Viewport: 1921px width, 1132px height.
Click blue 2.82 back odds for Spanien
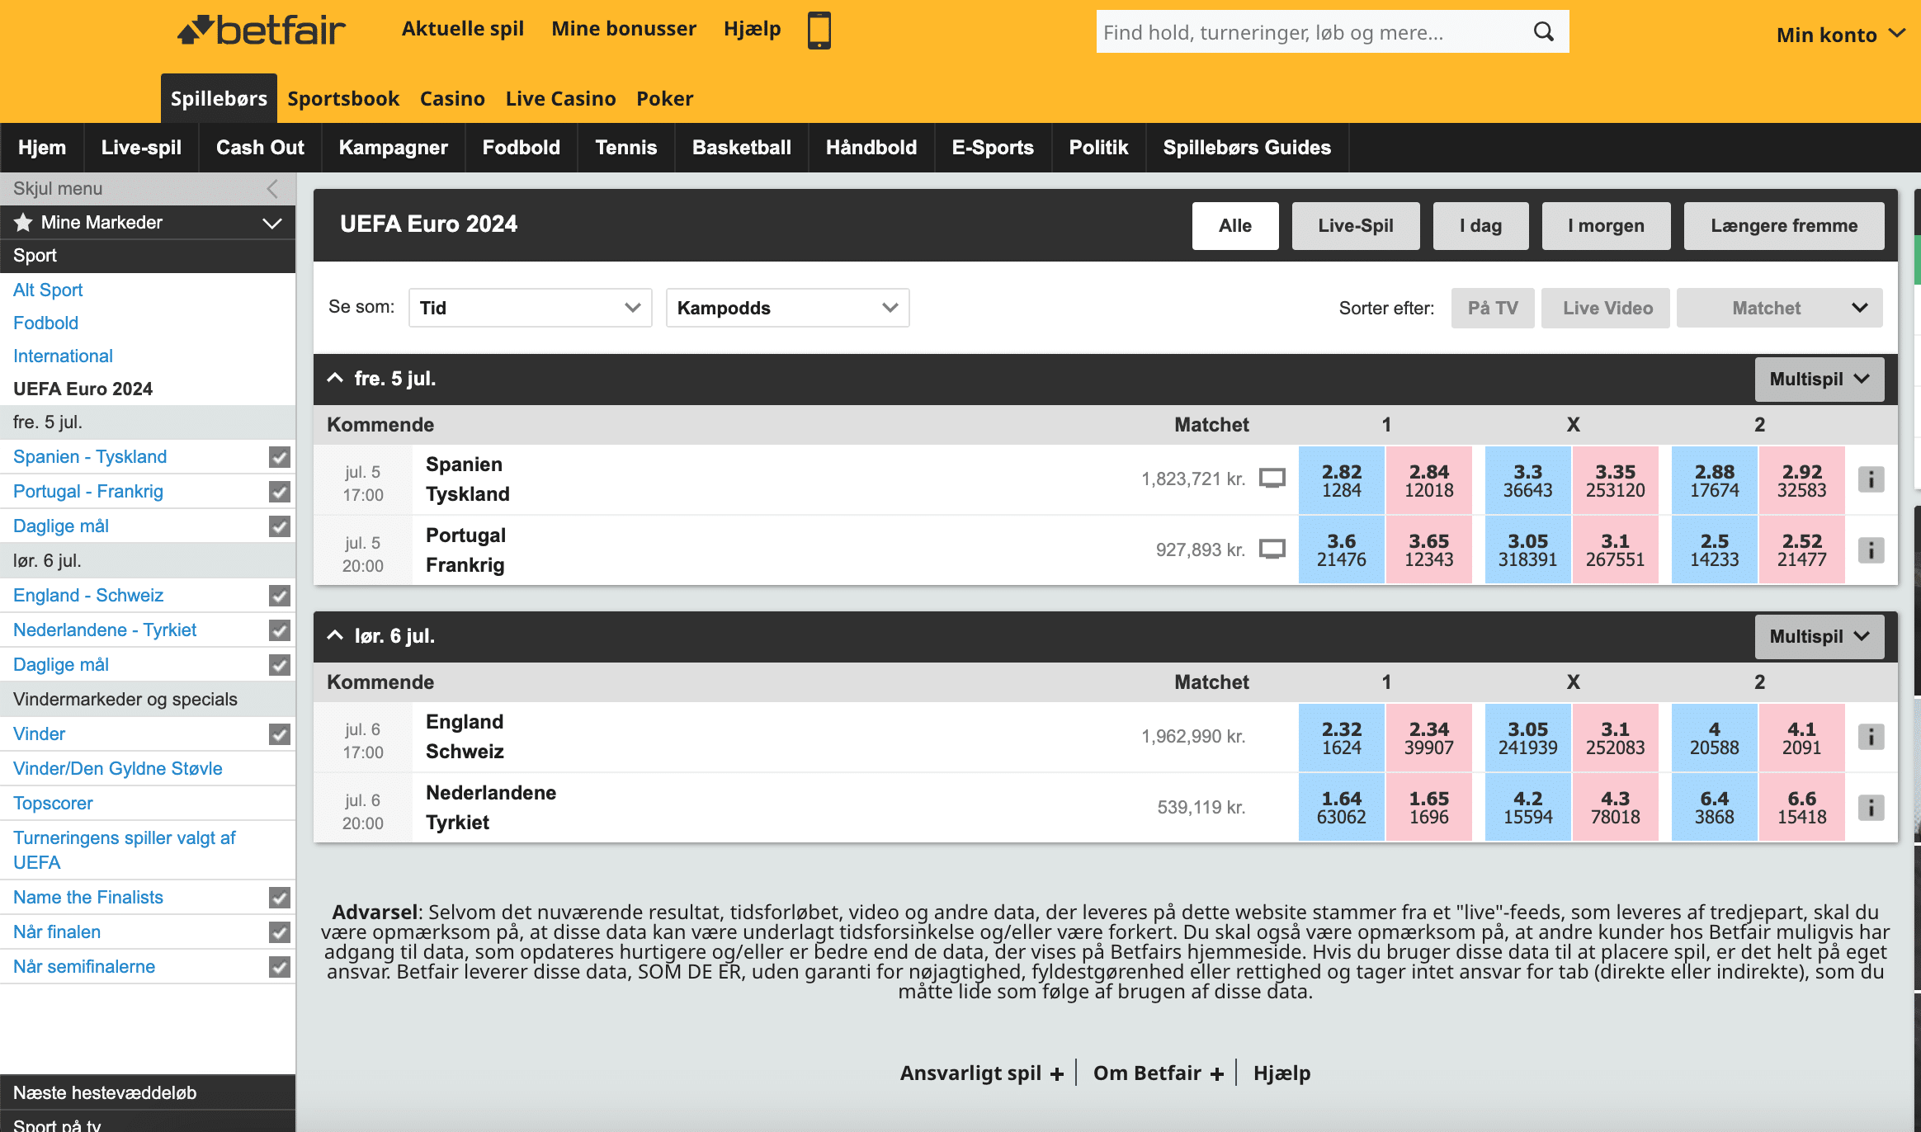coord(1341,480)
